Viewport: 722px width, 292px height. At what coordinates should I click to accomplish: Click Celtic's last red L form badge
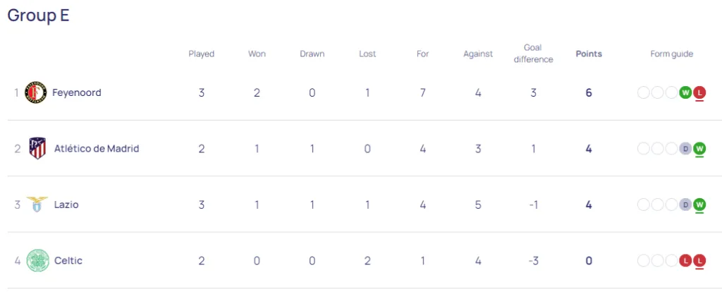pyautogui.click(x=699, y=260)
